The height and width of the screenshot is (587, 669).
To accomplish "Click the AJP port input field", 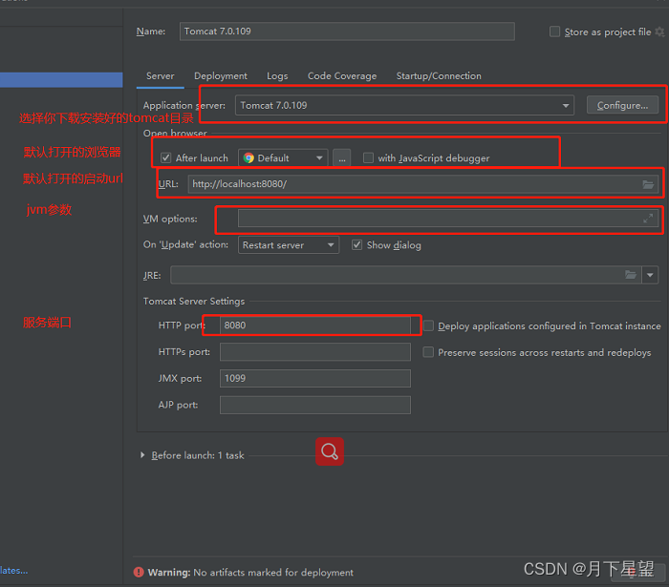I will [x=314, y=405].
